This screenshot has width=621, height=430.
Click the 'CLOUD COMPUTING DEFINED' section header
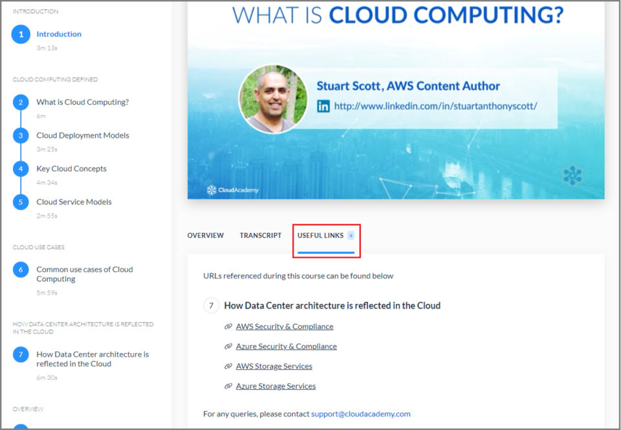click(x=55, y=80)
